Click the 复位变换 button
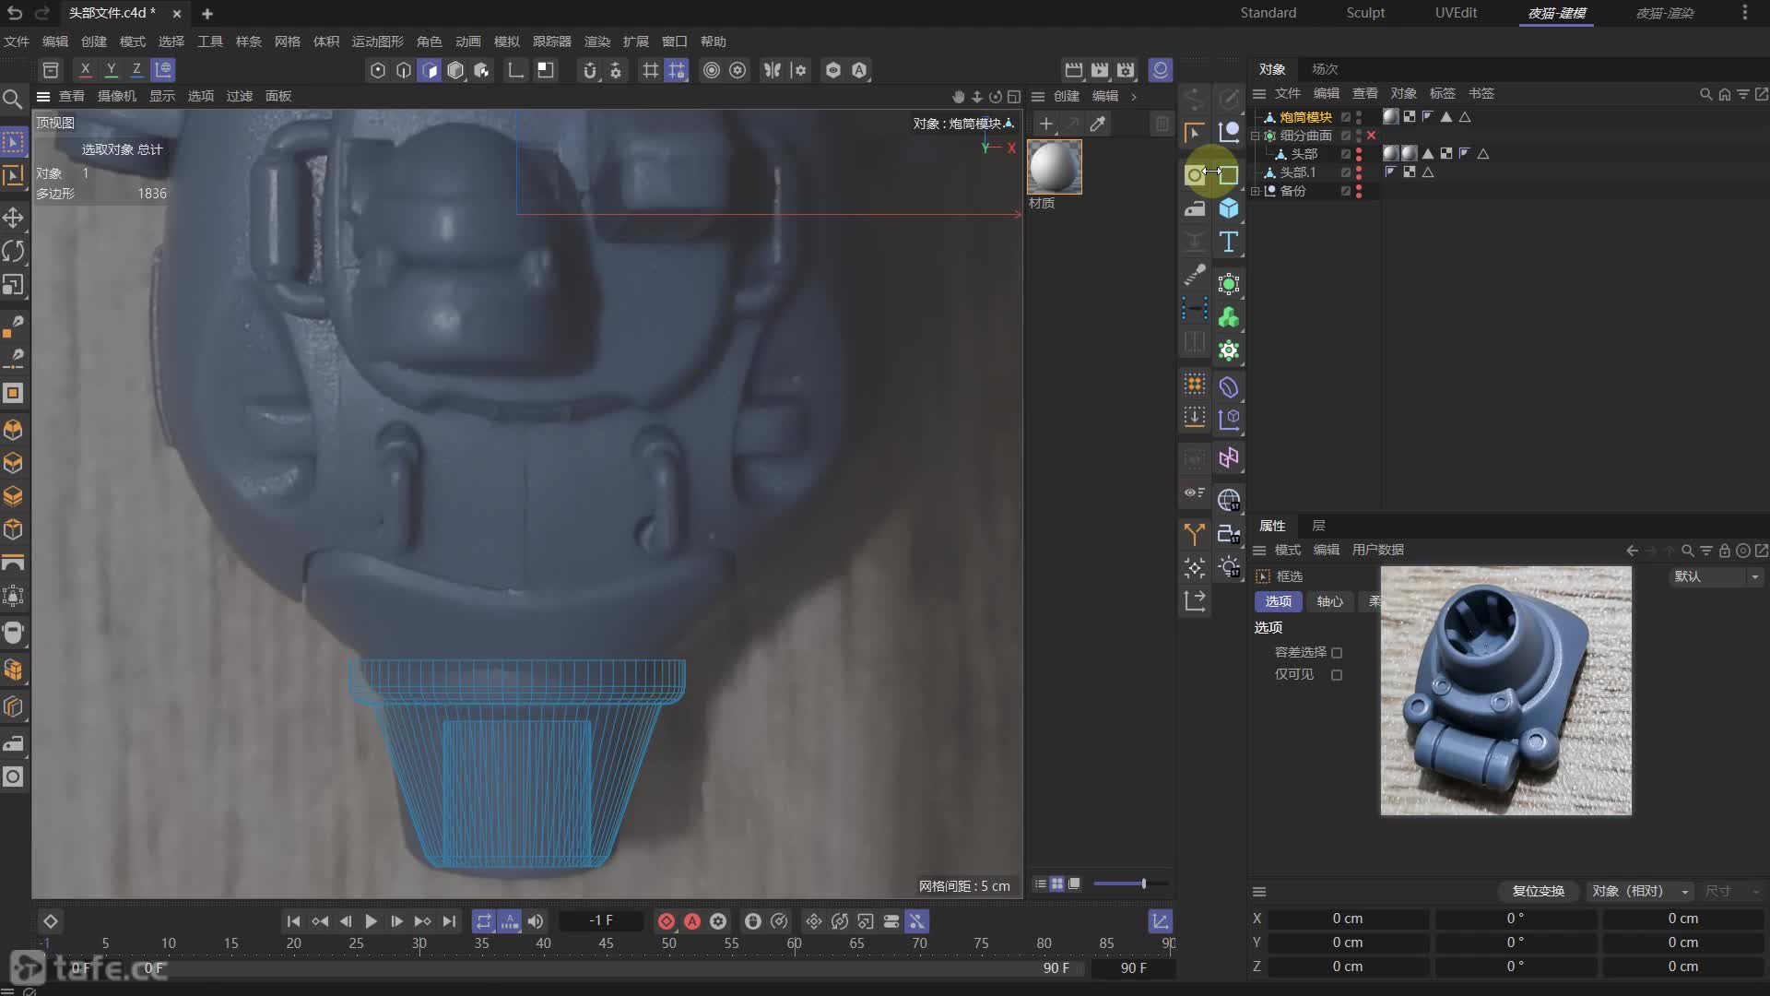This screenshot has height=996, width=1770. point(1538,891)
